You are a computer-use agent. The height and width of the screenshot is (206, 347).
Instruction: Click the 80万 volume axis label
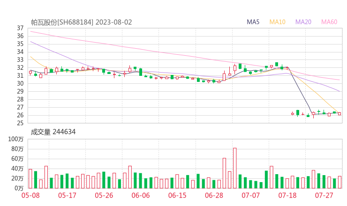pos(17,149)
